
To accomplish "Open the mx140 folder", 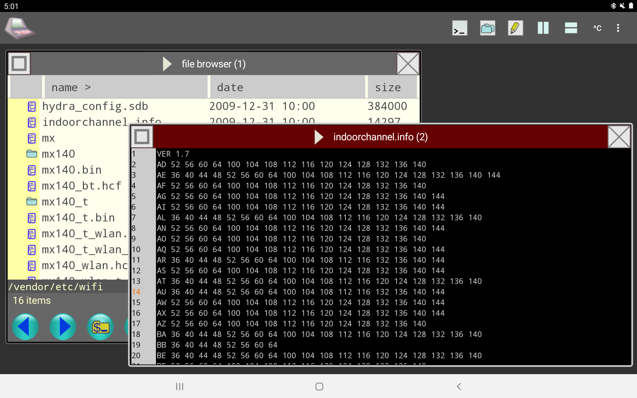I will click(58, 154).
